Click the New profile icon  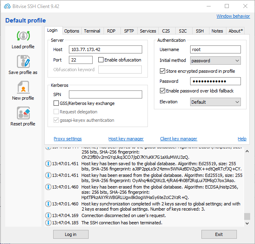point(23,87)
